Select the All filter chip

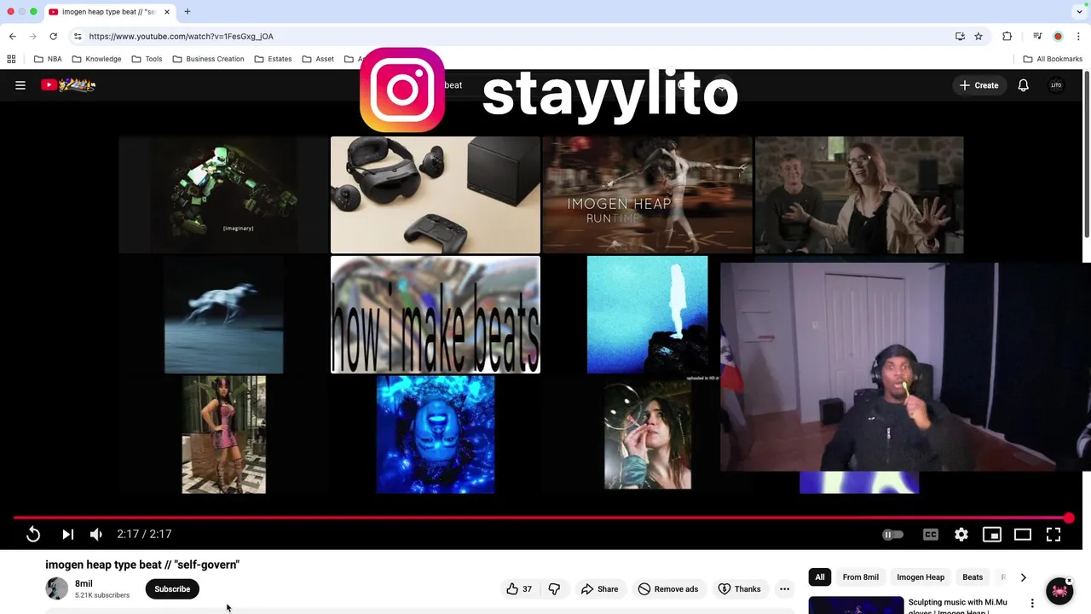[x=820, y=577]
